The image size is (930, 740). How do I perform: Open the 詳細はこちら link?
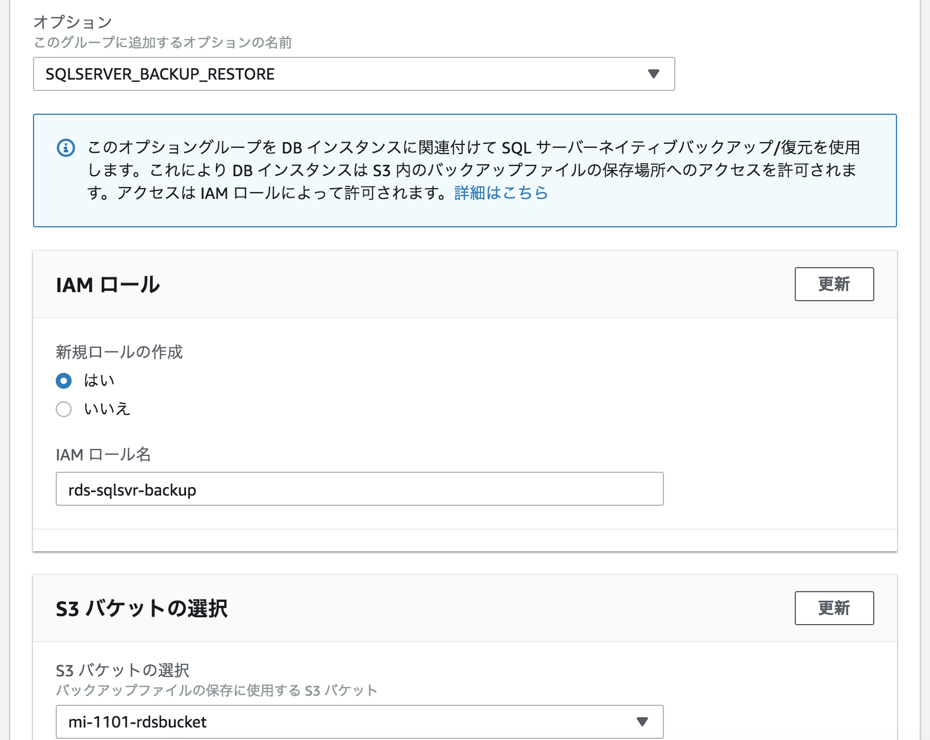coord(499,194)
